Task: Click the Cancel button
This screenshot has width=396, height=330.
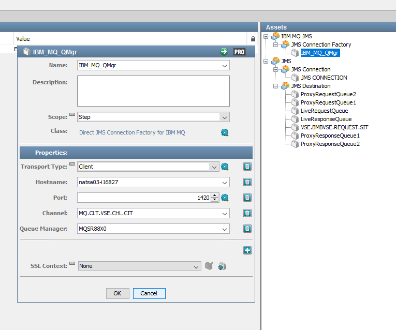Action: coord(149,293)
